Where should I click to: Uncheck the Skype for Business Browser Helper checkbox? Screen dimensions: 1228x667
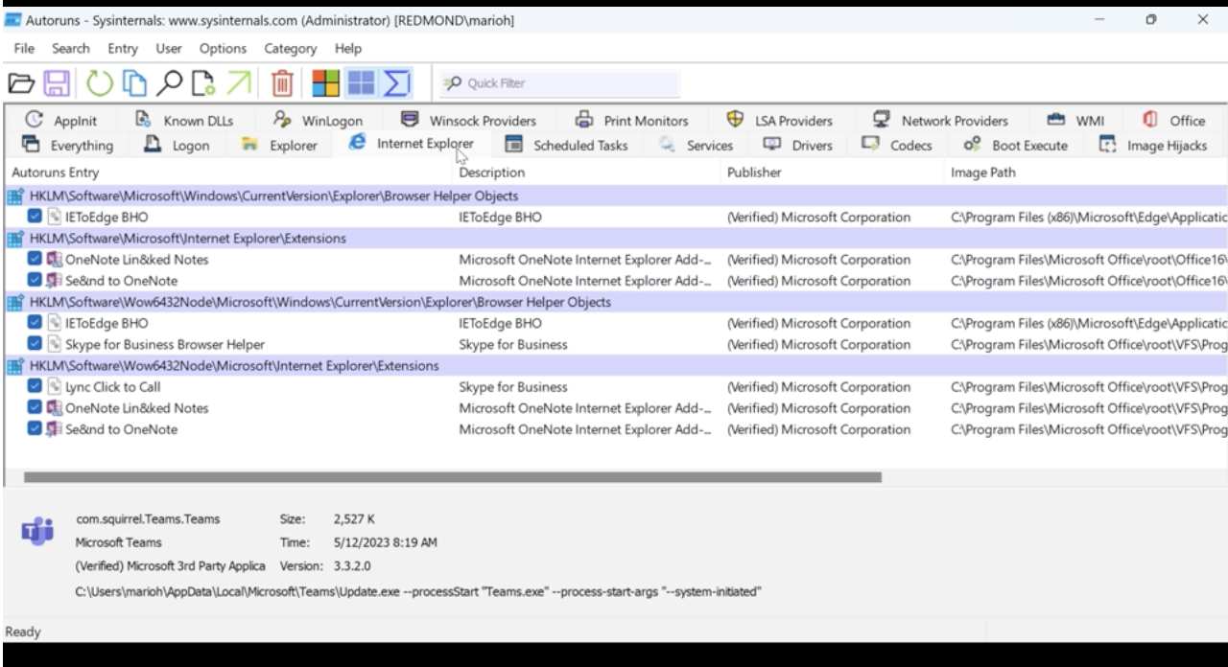35,344
